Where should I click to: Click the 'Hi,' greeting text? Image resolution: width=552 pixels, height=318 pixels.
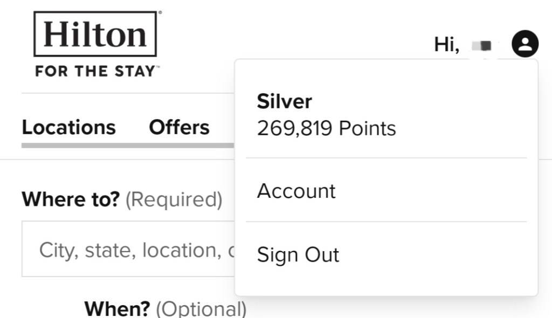pyautogui.click(x=446, y=45)
